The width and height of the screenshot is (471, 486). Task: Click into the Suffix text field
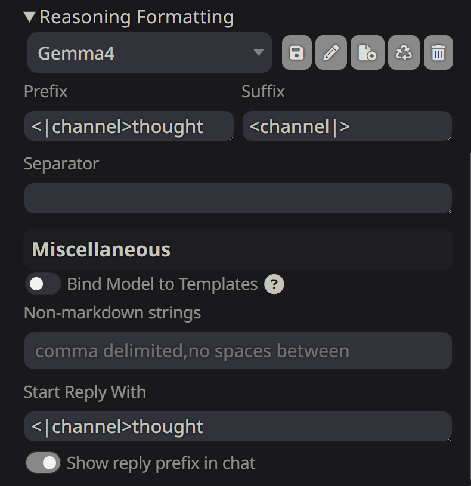coord(346,126)
